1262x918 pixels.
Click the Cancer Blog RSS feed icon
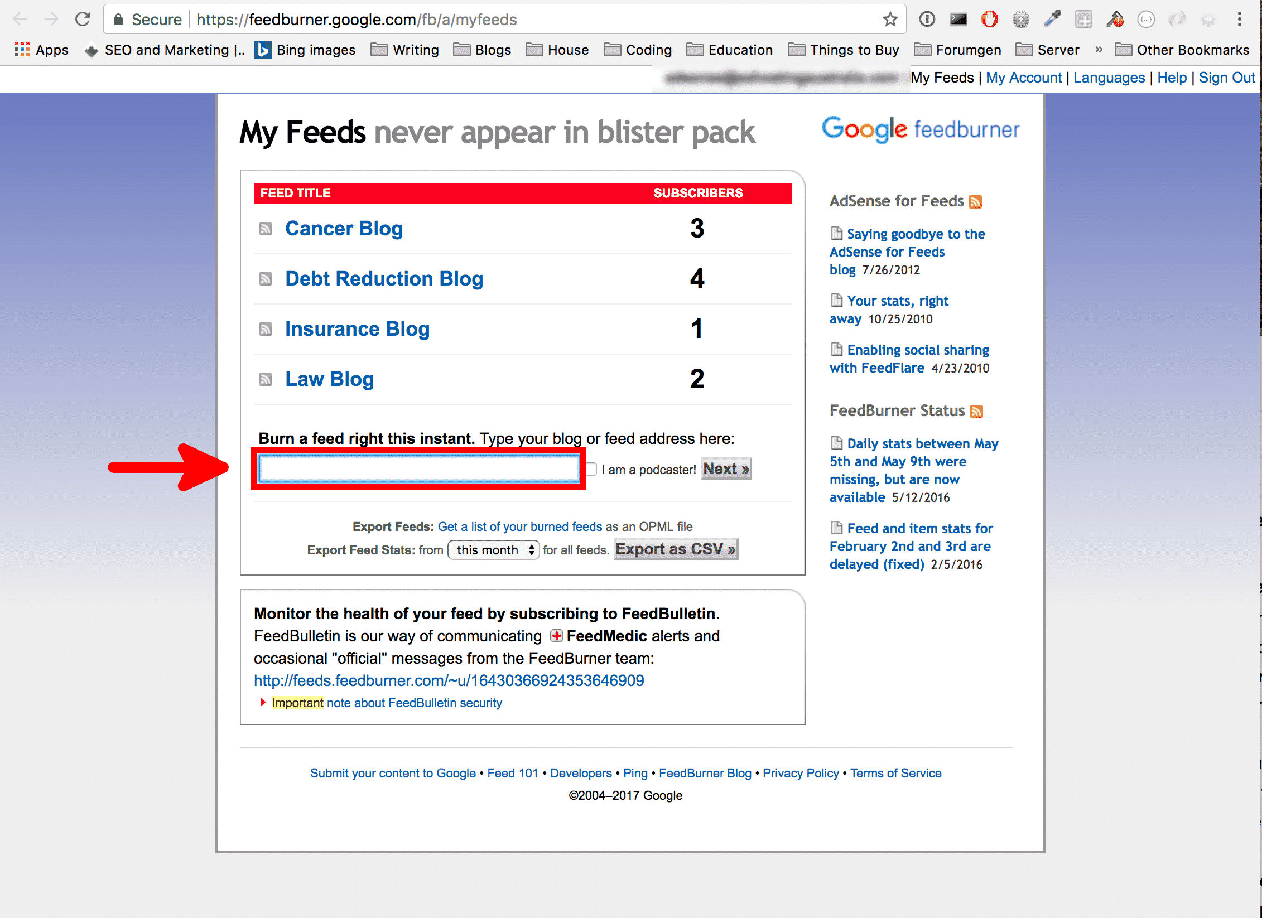pyautogui.click(x=264, y=228)
